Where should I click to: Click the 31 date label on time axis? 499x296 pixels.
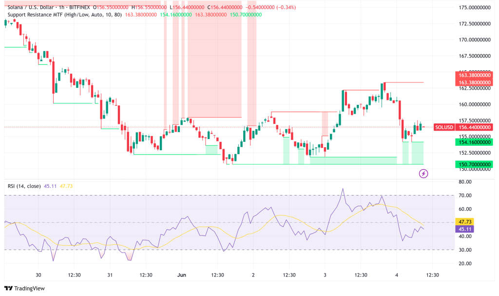[110, 275]
